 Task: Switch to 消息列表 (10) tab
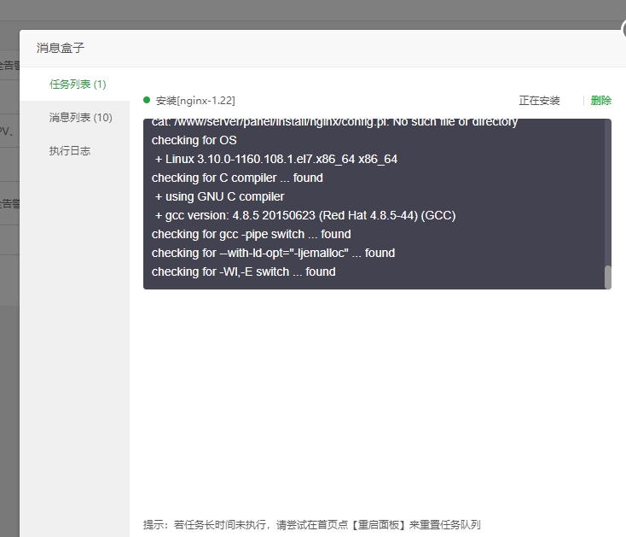(x=81, y=118)
